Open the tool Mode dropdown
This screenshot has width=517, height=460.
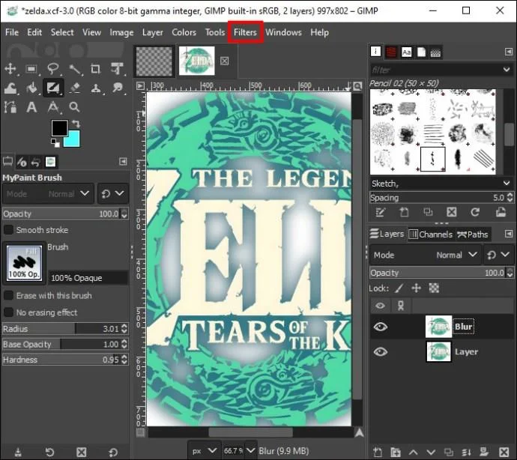[49, 193]
